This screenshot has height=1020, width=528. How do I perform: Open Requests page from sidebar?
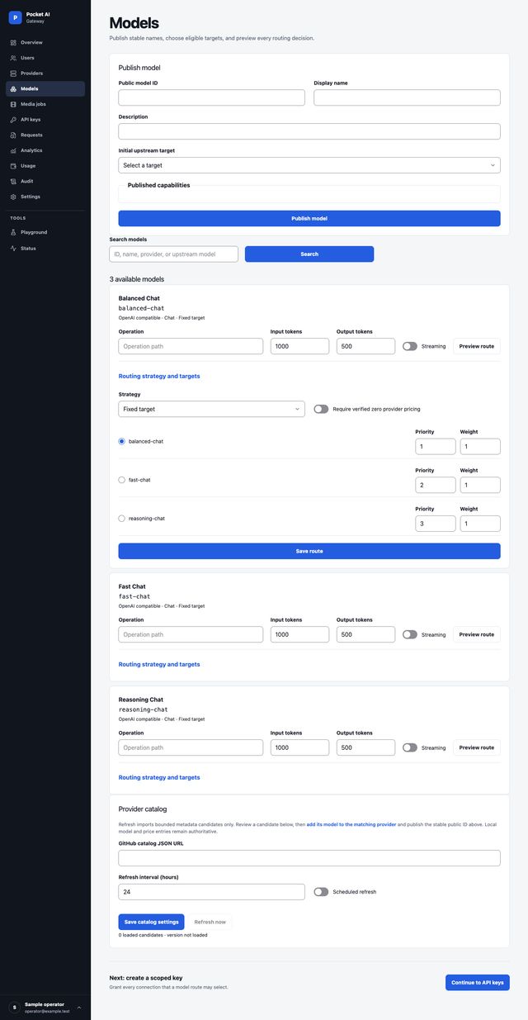pyautogui.click(x=45, y=135)
